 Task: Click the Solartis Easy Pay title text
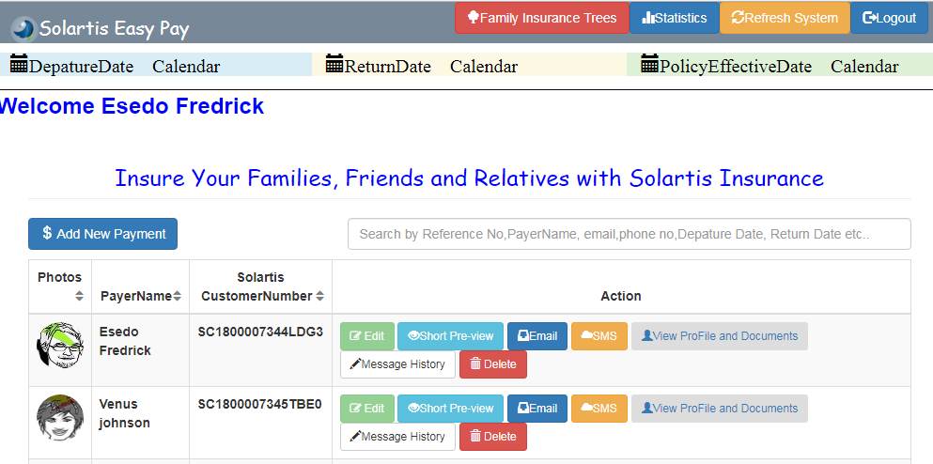point(115,28)
